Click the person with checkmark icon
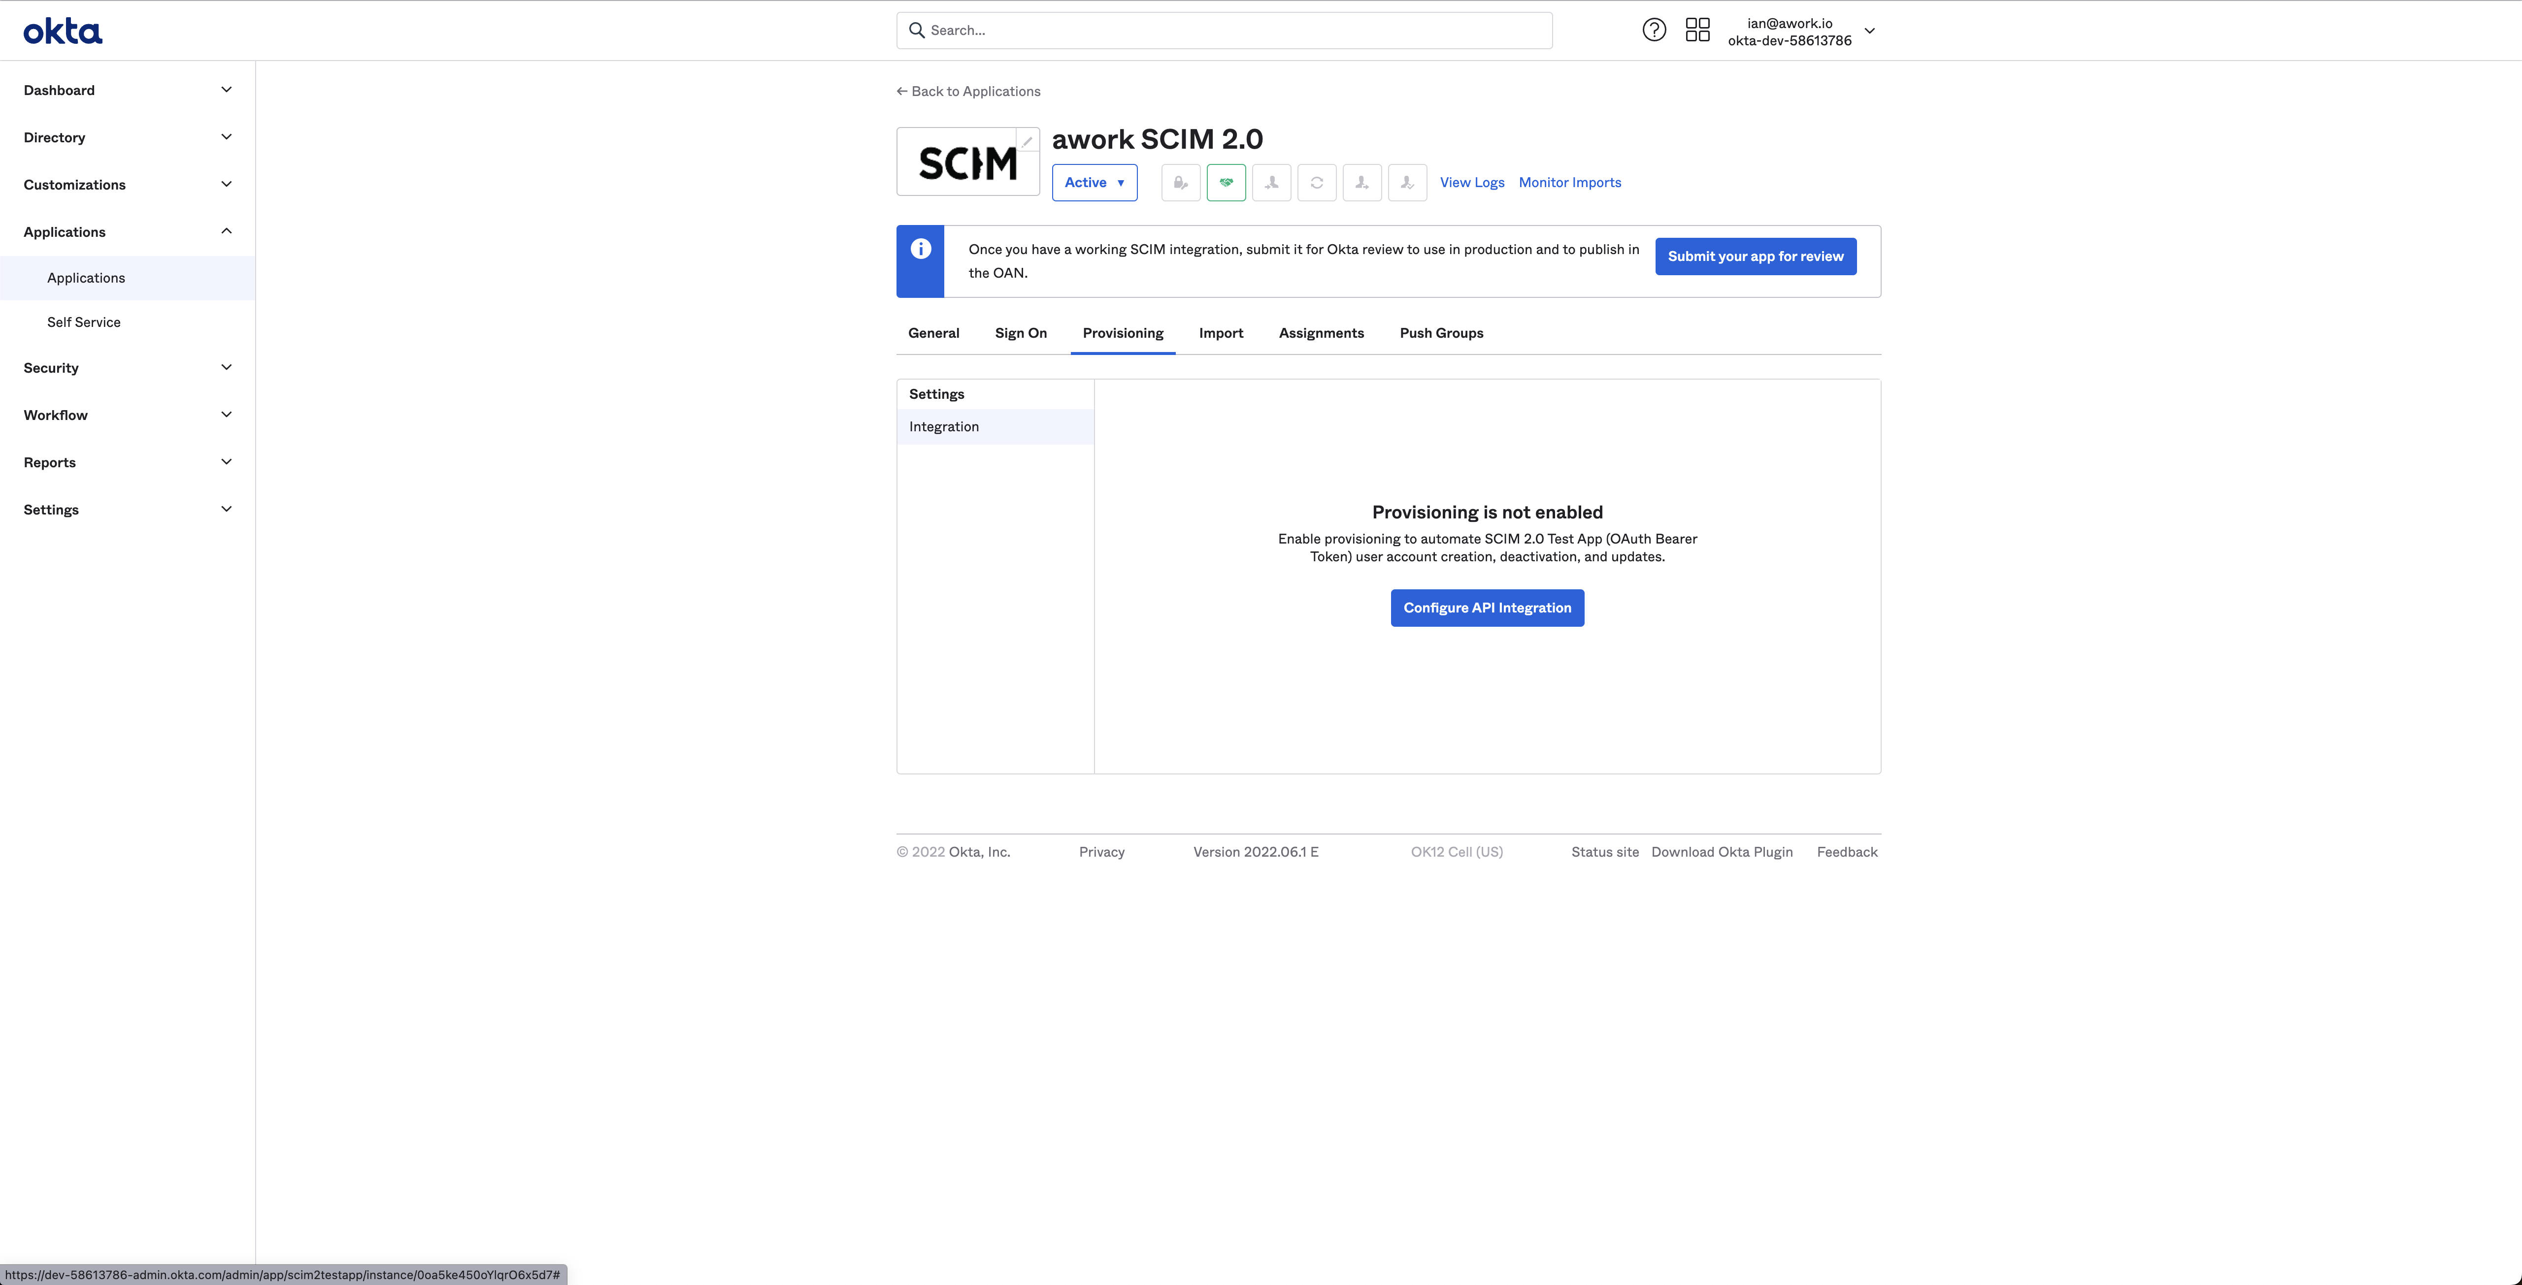2522x1285 pixels. [x=1408, y=183]
